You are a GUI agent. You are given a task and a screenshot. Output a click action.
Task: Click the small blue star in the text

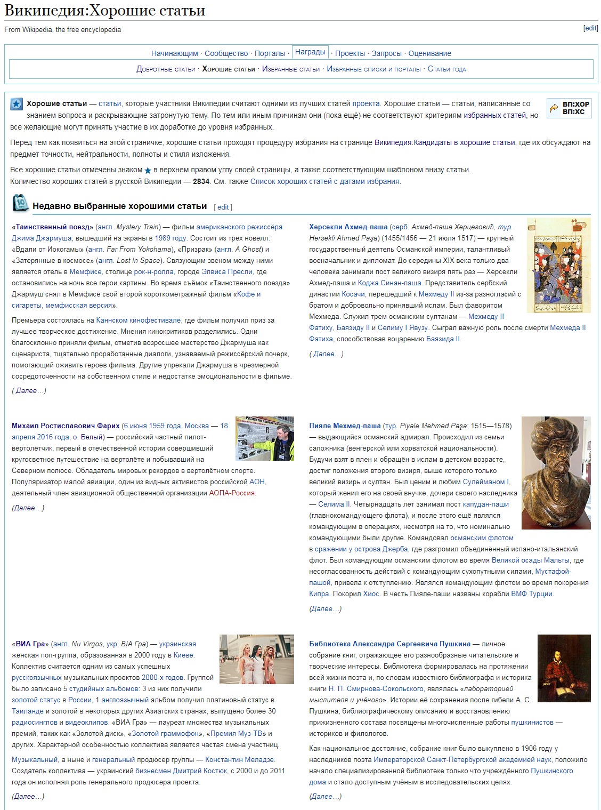point(148,171)
